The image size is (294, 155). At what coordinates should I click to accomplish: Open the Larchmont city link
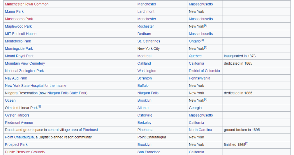(146, 12)
